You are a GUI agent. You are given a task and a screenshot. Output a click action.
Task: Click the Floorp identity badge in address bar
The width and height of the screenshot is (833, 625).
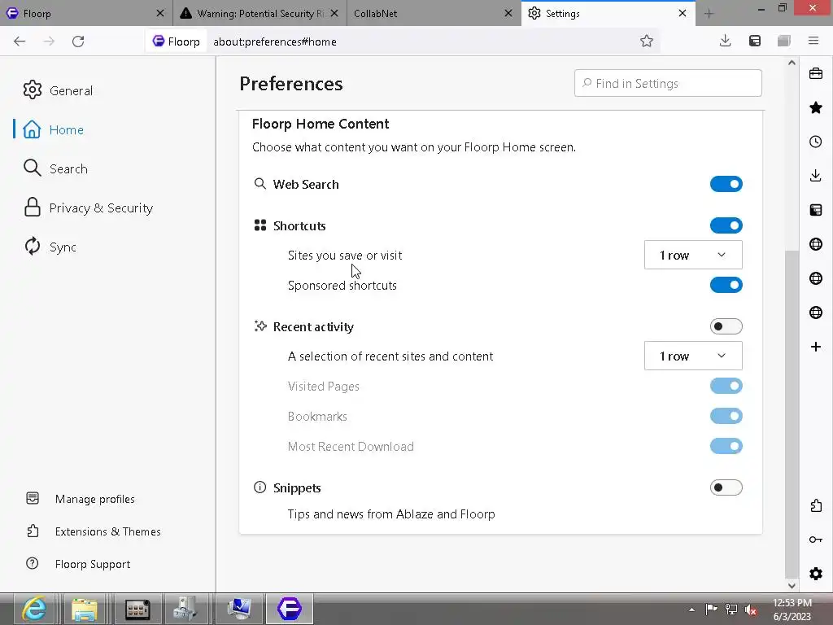176,42
